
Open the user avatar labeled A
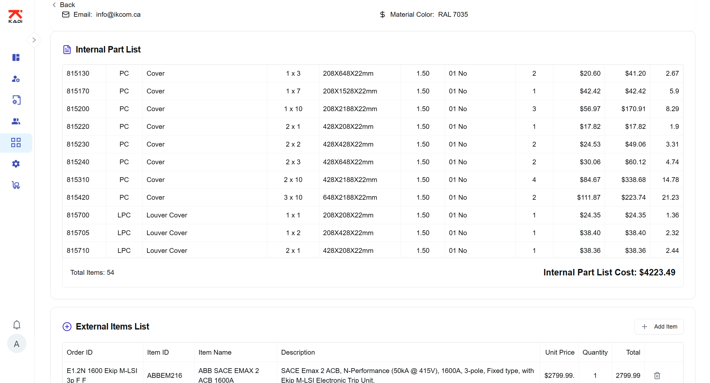pos(17,344)
